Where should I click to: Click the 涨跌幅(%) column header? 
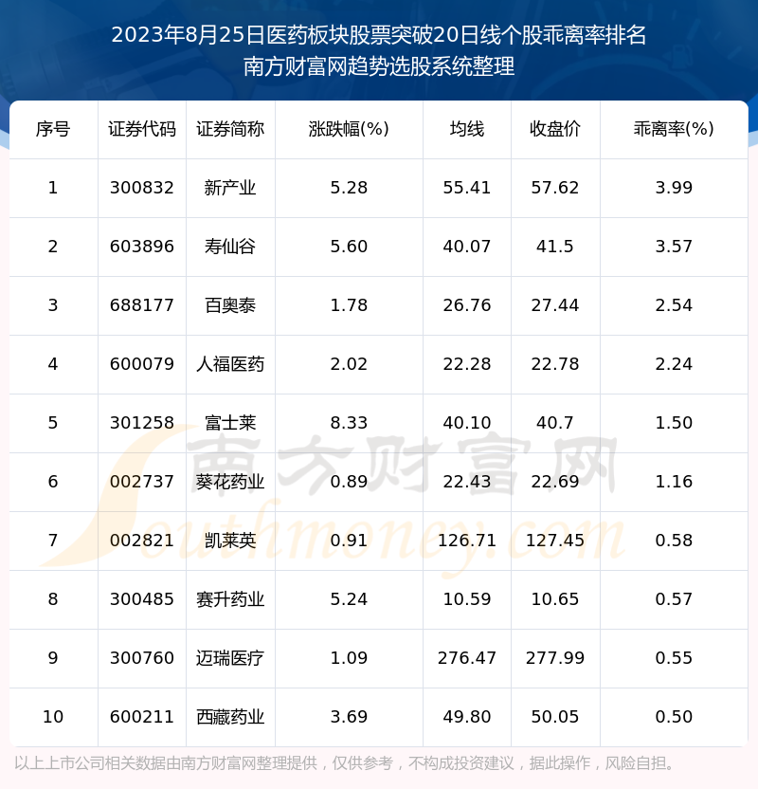(x=349, y=129)
